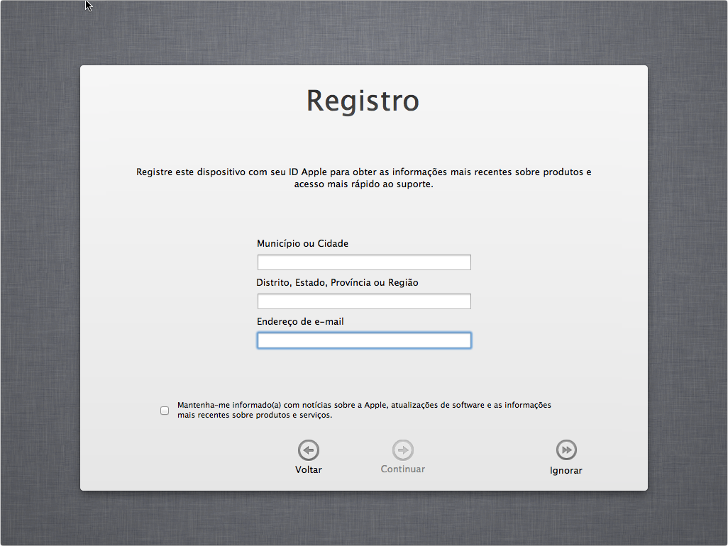The height and width of the screenshot is (546, 728).
Task: Click the "Voltar" text label
Action: pyautogui.click(x=309, y=470)
